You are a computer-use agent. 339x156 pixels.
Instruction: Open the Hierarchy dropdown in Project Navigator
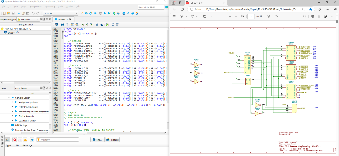tap(28, 19)
